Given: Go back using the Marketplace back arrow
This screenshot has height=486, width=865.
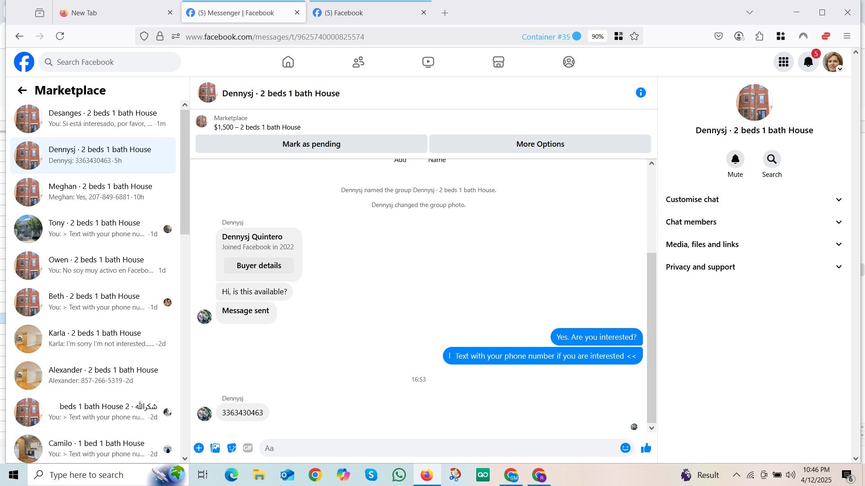Looking at the screenshot, I should [x=22, y=90].
